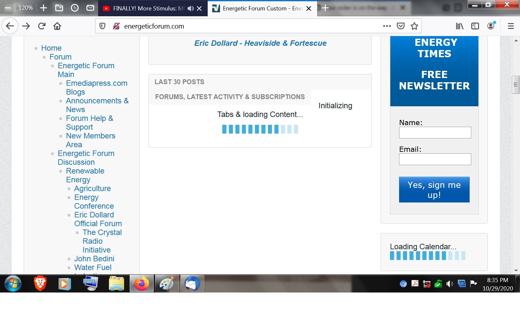
Task: Mute the YouTube tab audio
Action: tap(190, 8)
